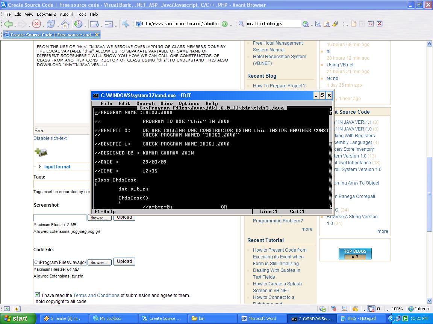Open the popup blocker icon in the status bar

371,309
